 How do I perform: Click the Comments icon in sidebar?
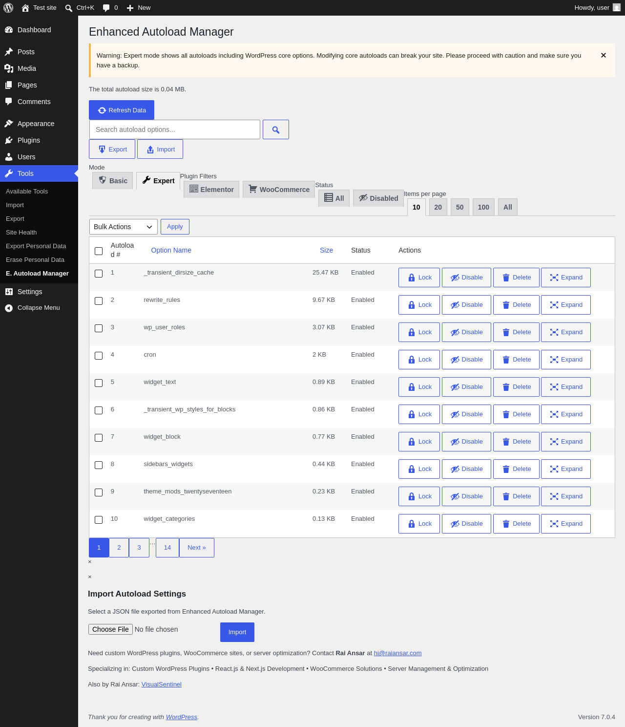9,102
